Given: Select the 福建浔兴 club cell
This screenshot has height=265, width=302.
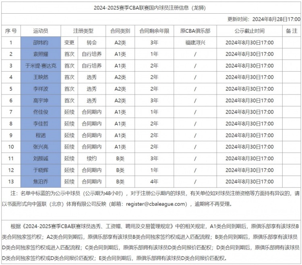Looking at the screenshot, I should [x=195, y=42].
